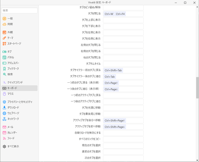Open プライバシーとセキュリティ shield icon

point(4,102)
